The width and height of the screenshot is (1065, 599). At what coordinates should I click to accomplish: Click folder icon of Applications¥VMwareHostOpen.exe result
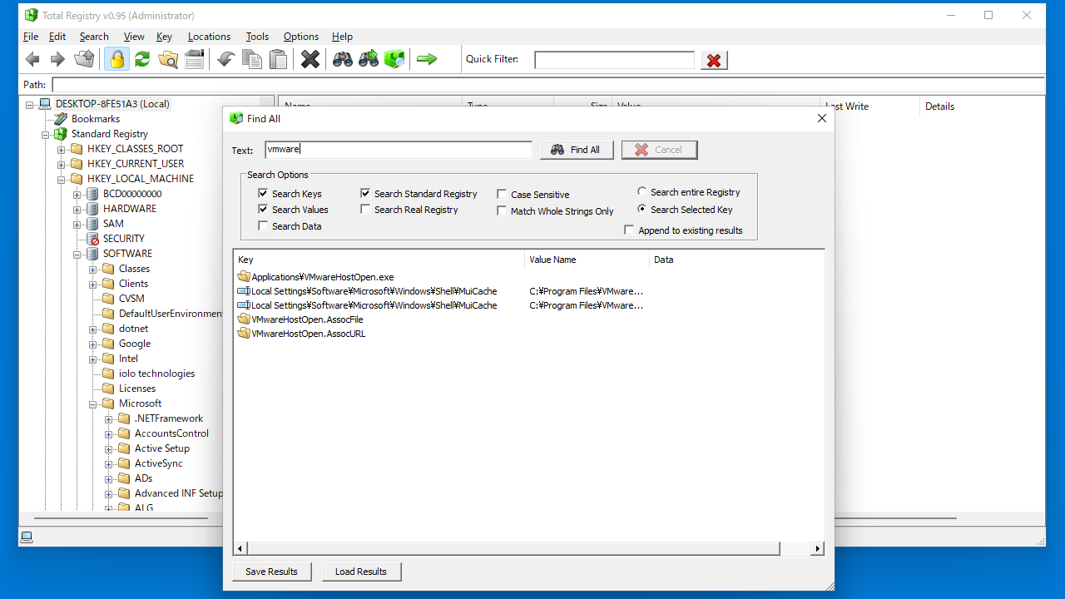[x=244, y=277]
